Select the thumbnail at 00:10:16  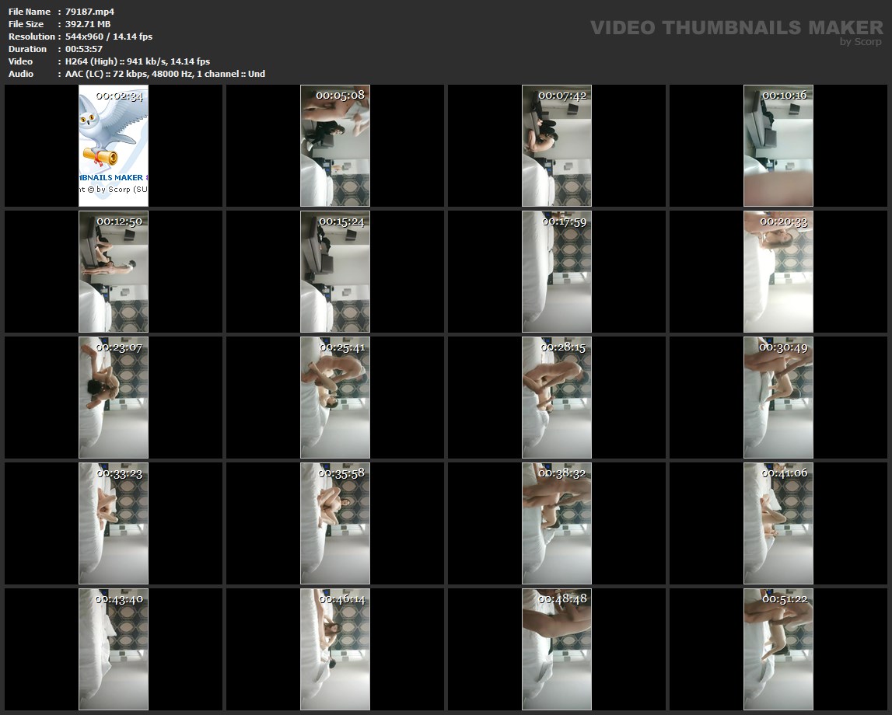click(778, 145)
